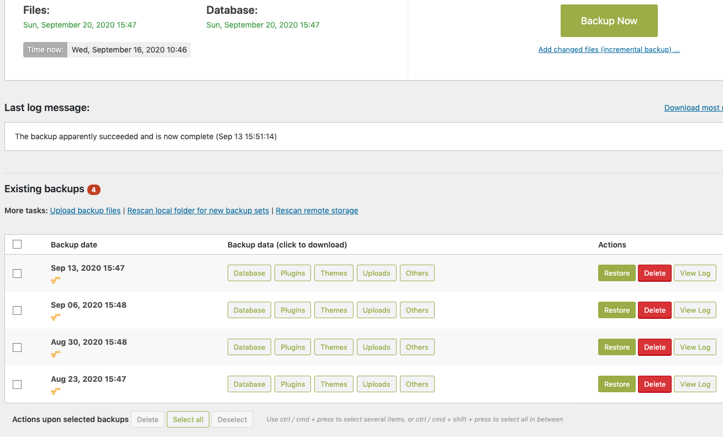Check the select-all checkbox in table header
This screenshot has height=437, width=723.
pos(17,244)
